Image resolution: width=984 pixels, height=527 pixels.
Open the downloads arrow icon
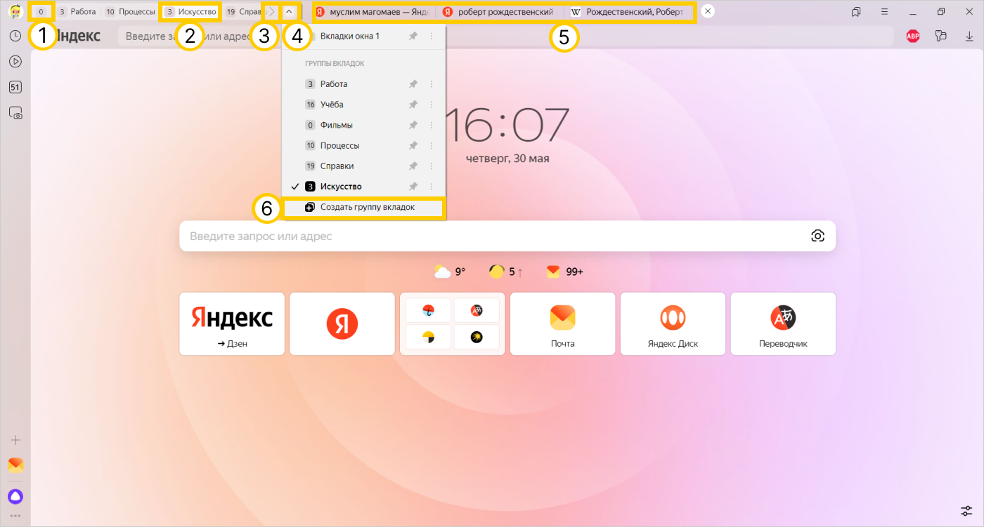pos(969,36)
